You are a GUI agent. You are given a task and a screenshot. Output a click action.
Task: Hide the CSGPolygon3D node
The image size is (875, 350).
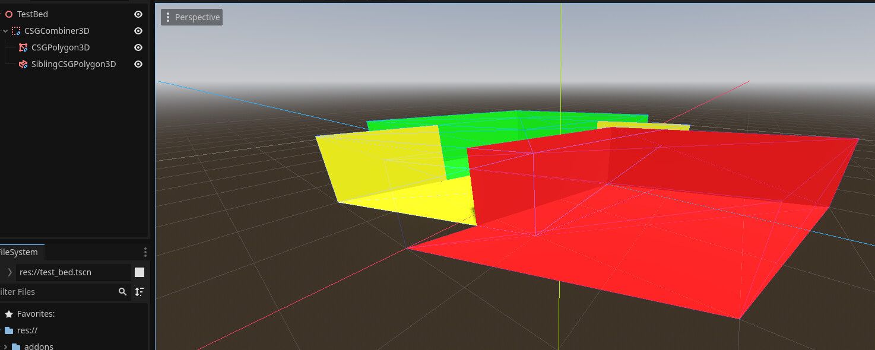pyautogui.click(x=138, y=47)
